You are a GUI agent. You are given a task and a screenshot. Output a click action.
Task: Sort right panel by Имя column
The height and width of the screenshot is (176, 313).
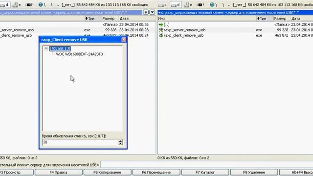pos(207,19)
